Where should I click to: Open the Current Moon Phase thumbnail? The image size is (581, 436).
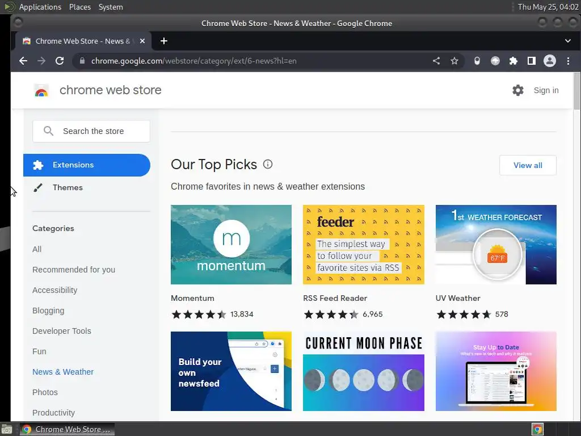(x=364, y=371)
